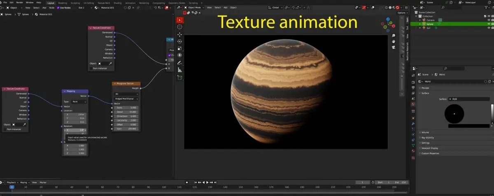
Task: Open the viewport Options button
Action: (402, 13)
